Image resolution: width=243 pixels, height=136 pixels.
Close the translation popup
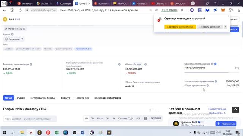(x=228, y=16)
